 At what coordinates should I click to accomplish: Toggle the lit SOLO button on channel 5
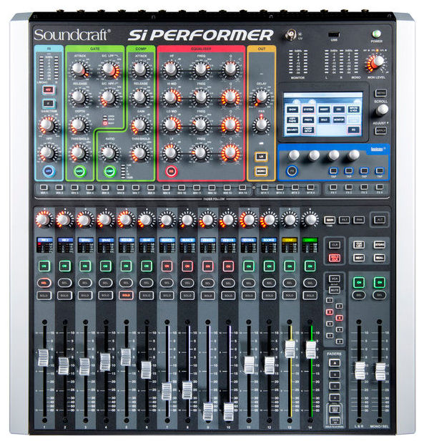[x=126, y=295]
